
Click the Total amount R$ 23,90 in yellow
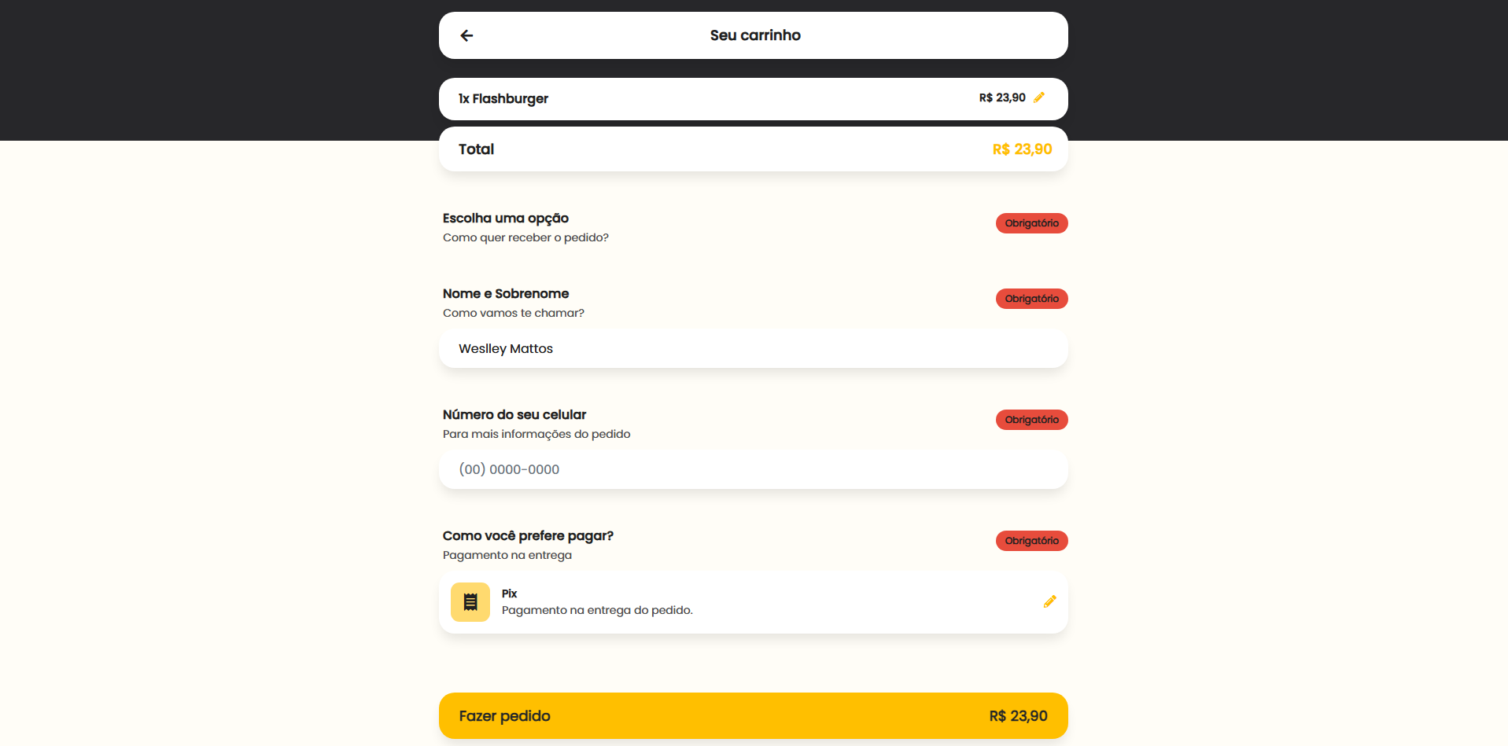point(1022,149)
